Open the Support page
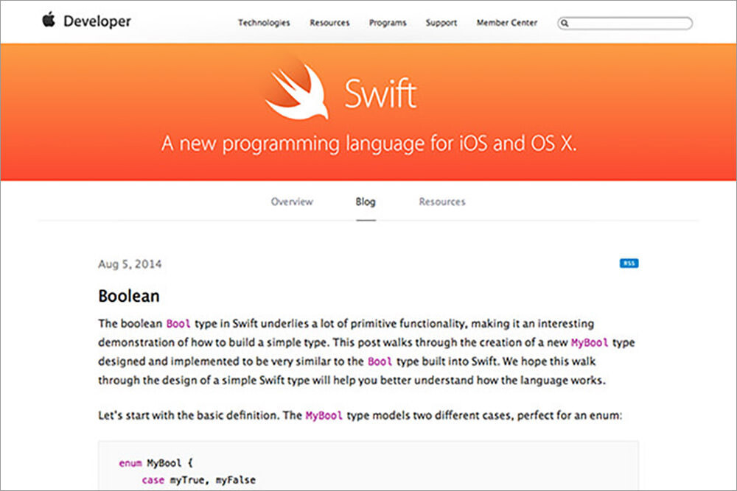Viewport: 737px width, 491px height. (x=441, y=23)
